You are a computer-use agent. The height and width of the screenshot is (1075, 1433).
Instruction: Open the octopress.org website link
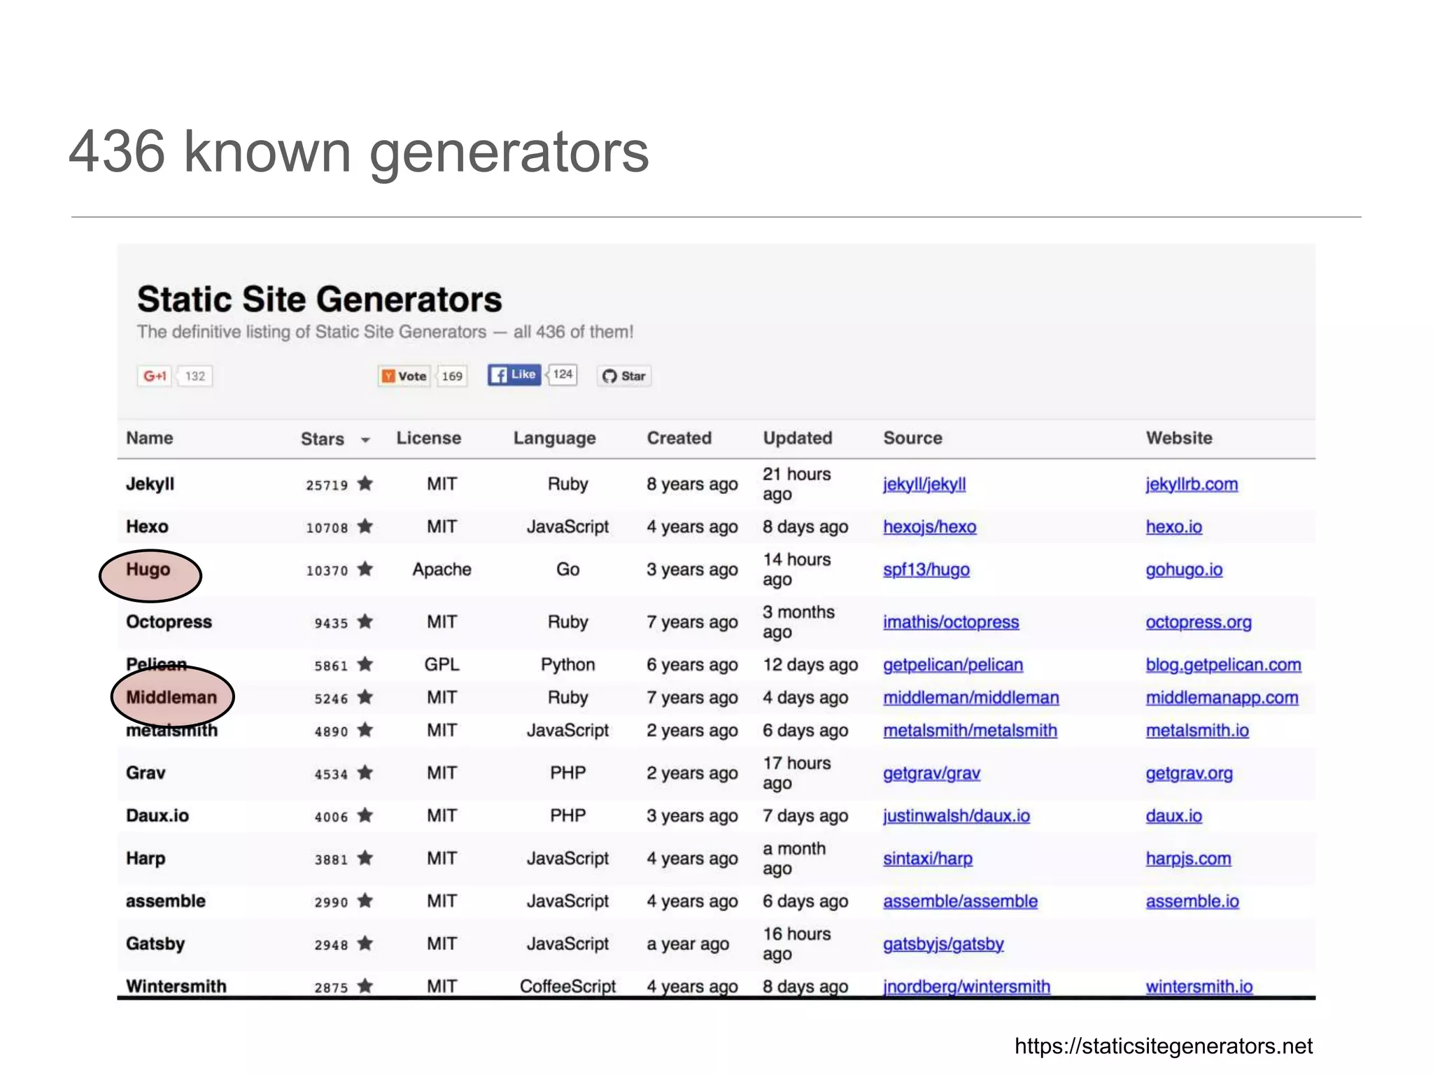pos(1199,622)
